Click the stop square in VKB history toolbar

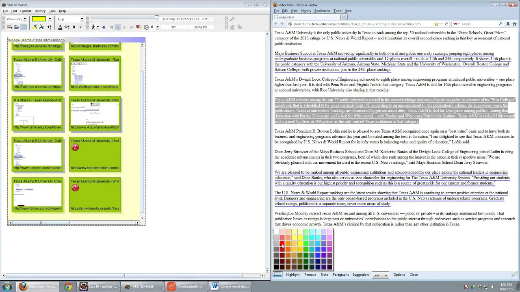118,27
